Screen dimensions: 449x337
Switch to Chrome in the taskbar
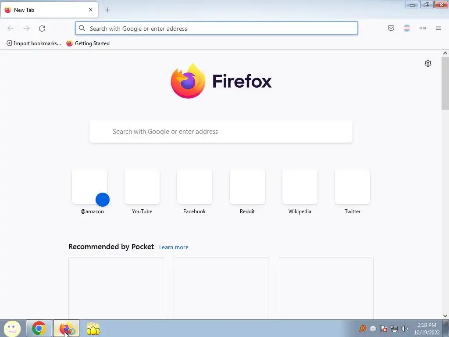[39, 328]
